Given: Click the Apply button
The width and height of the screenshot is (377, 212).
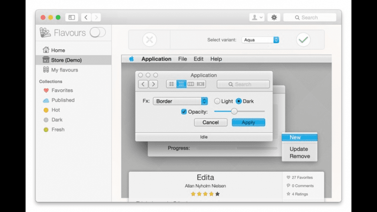Looking at the screenshot, I should point(248,122).
